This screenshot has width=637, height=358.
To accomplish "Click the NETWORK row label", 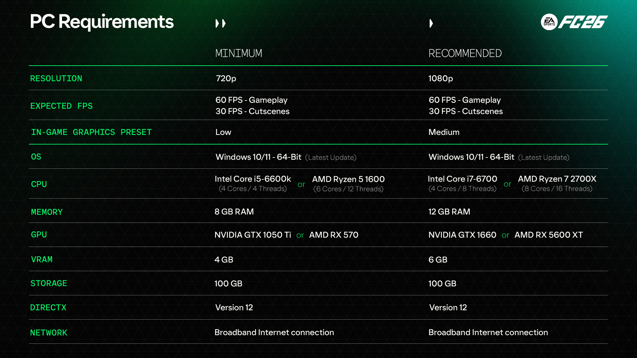I will 49,333.
